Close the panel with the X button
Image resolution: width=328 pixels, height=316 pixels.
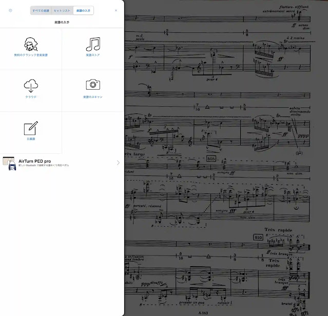116,10
